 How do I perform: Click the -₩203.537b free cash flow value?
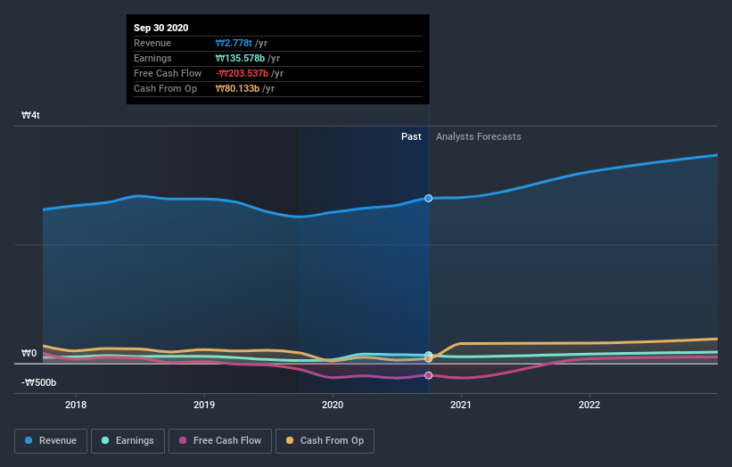[242, 73]
